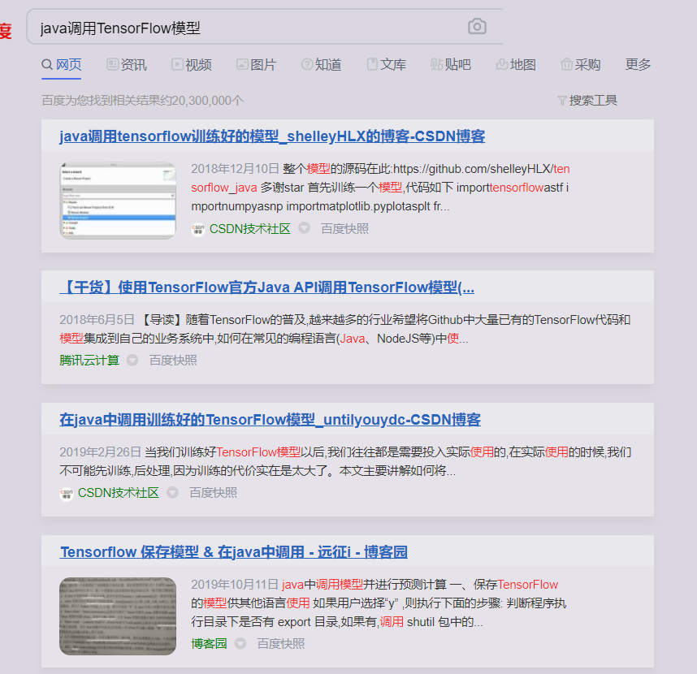This screenshot has width=697, height=674.
Task: Open the 更多 menu
Action: coord(638,65)
